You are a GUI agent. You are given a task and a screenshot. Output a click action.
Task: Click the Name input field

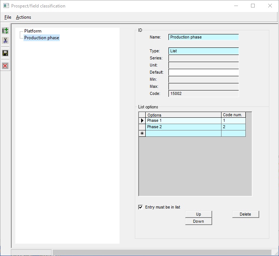click(203, 37)
